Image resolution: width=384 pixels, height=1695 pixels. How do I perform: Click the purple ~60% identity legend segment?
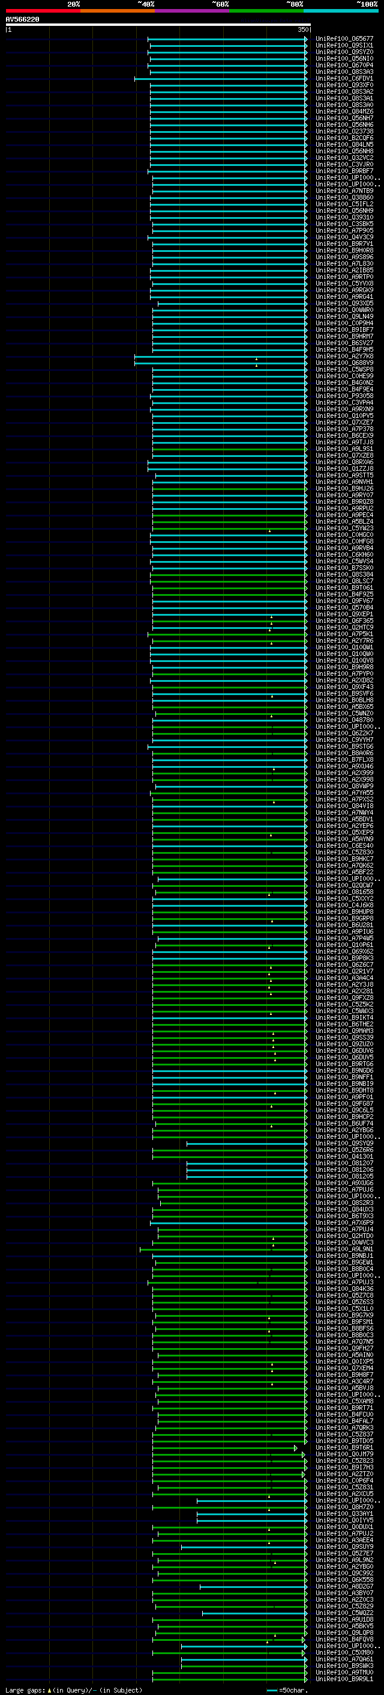coord(193,11)
